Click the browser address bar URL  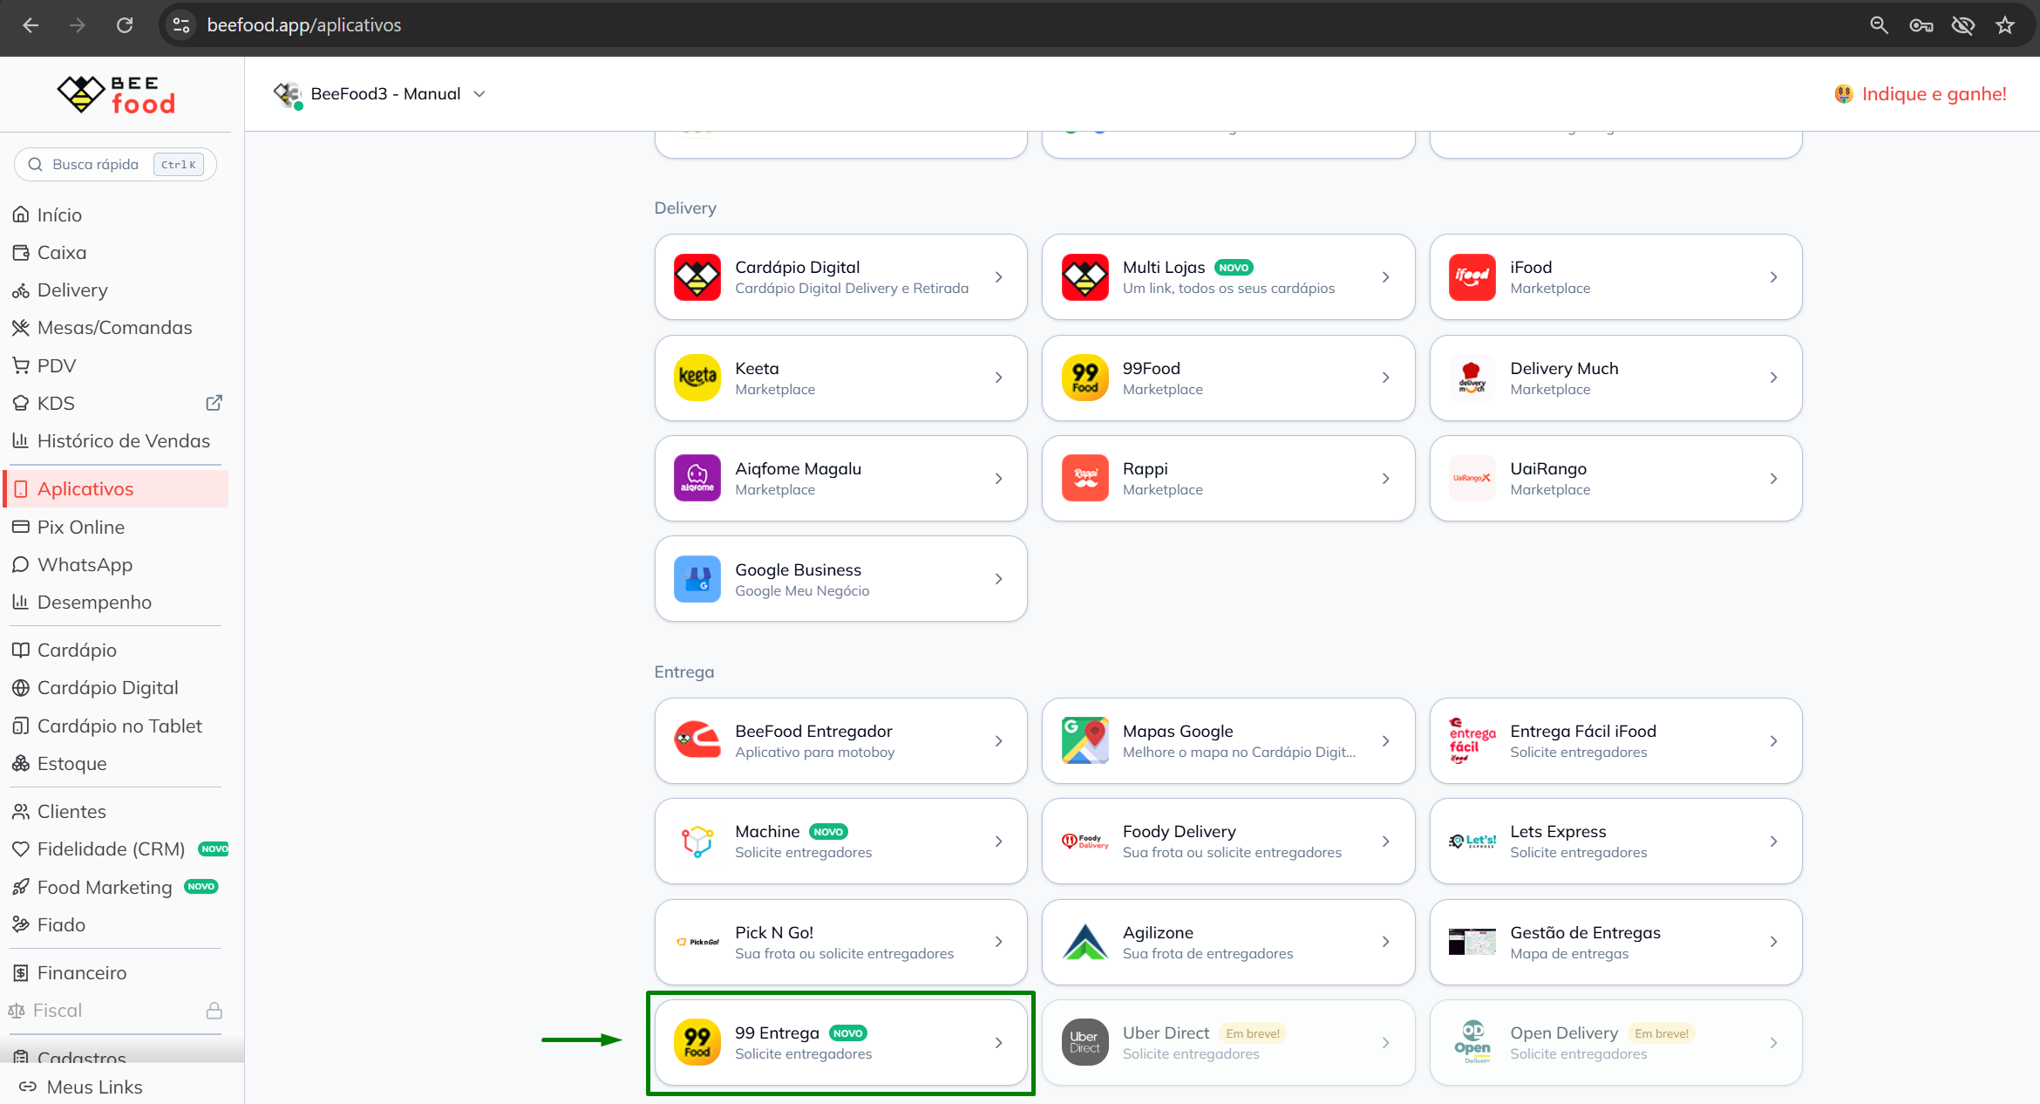pos(304,25)
